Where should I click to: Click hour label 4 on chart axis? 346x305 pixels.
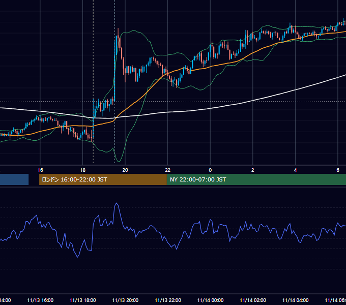pos(295,170)
